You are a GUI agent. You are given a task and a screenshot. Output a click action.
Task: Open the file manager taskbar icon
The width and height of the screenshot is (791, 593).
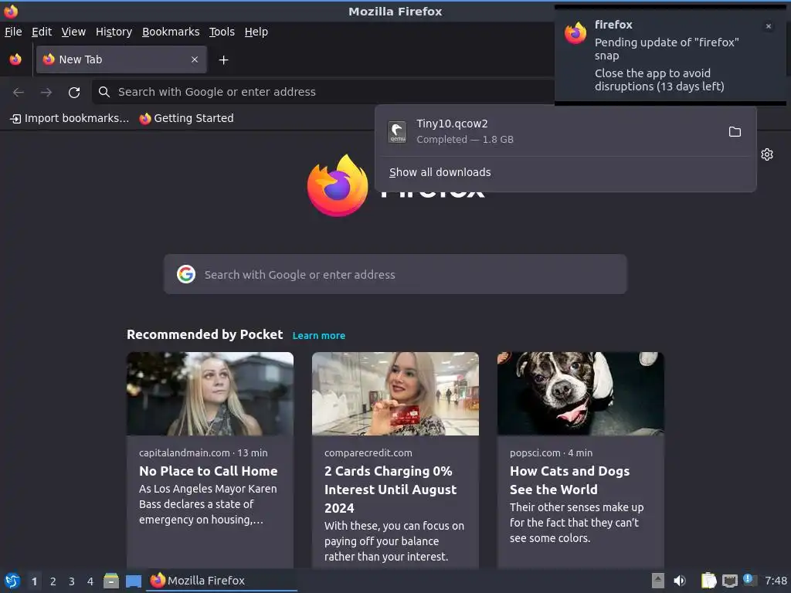[x=111, y=581]
